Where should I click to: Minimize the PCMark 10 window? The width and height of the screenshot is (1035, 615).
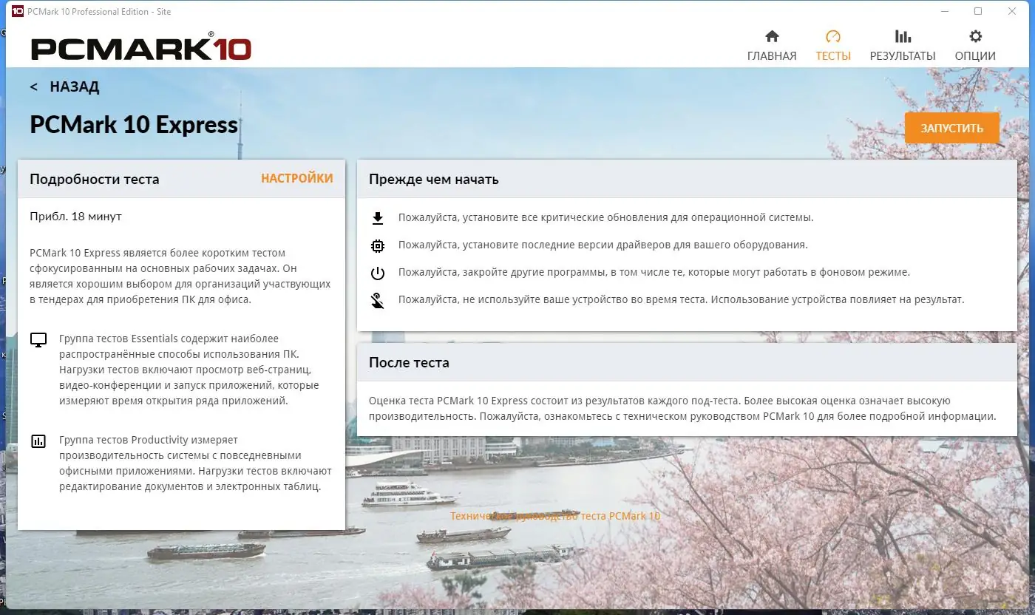(x=945, y=11)
